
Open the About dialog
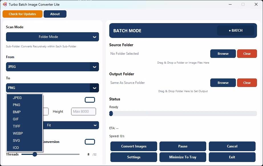pos(55,14)
